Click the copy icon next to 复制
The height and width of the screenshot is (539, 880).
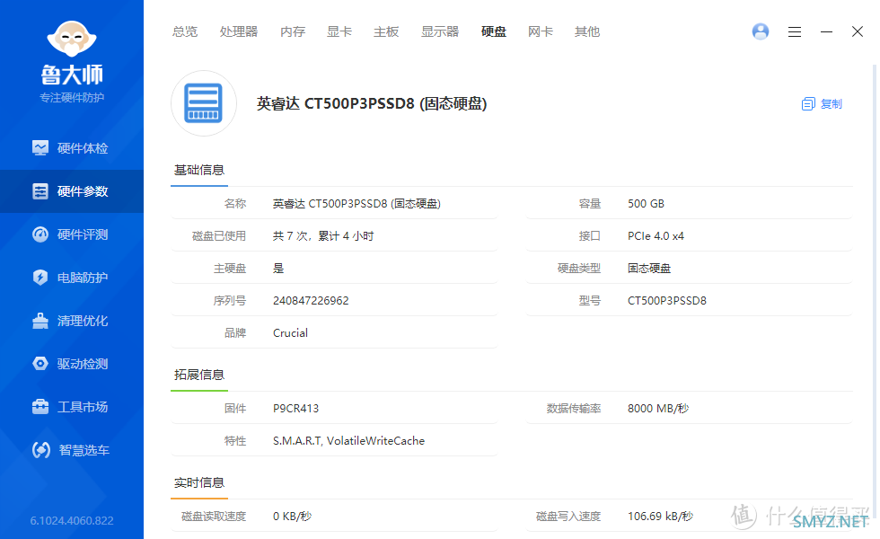click(808, 104)
